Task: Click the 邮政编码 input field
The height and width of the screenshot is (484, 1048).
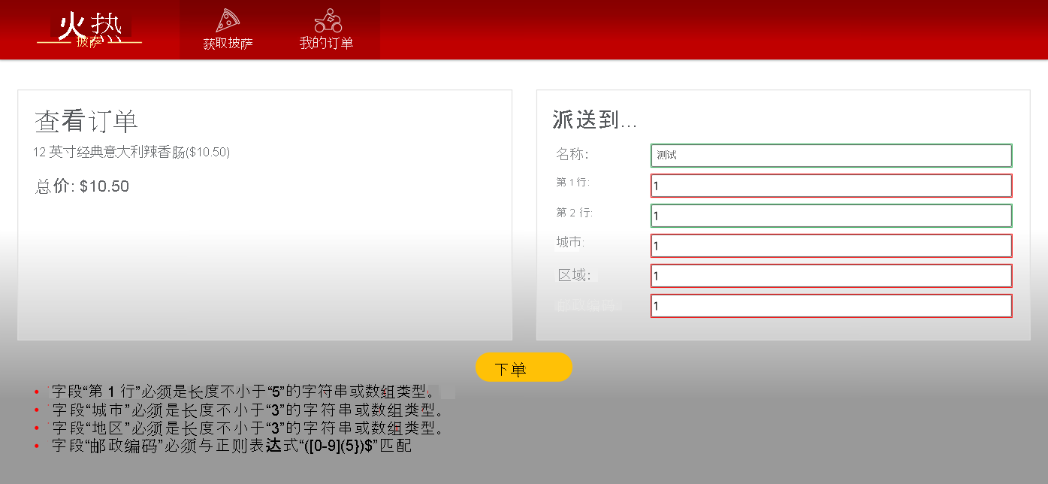Action: coord(830,305)
